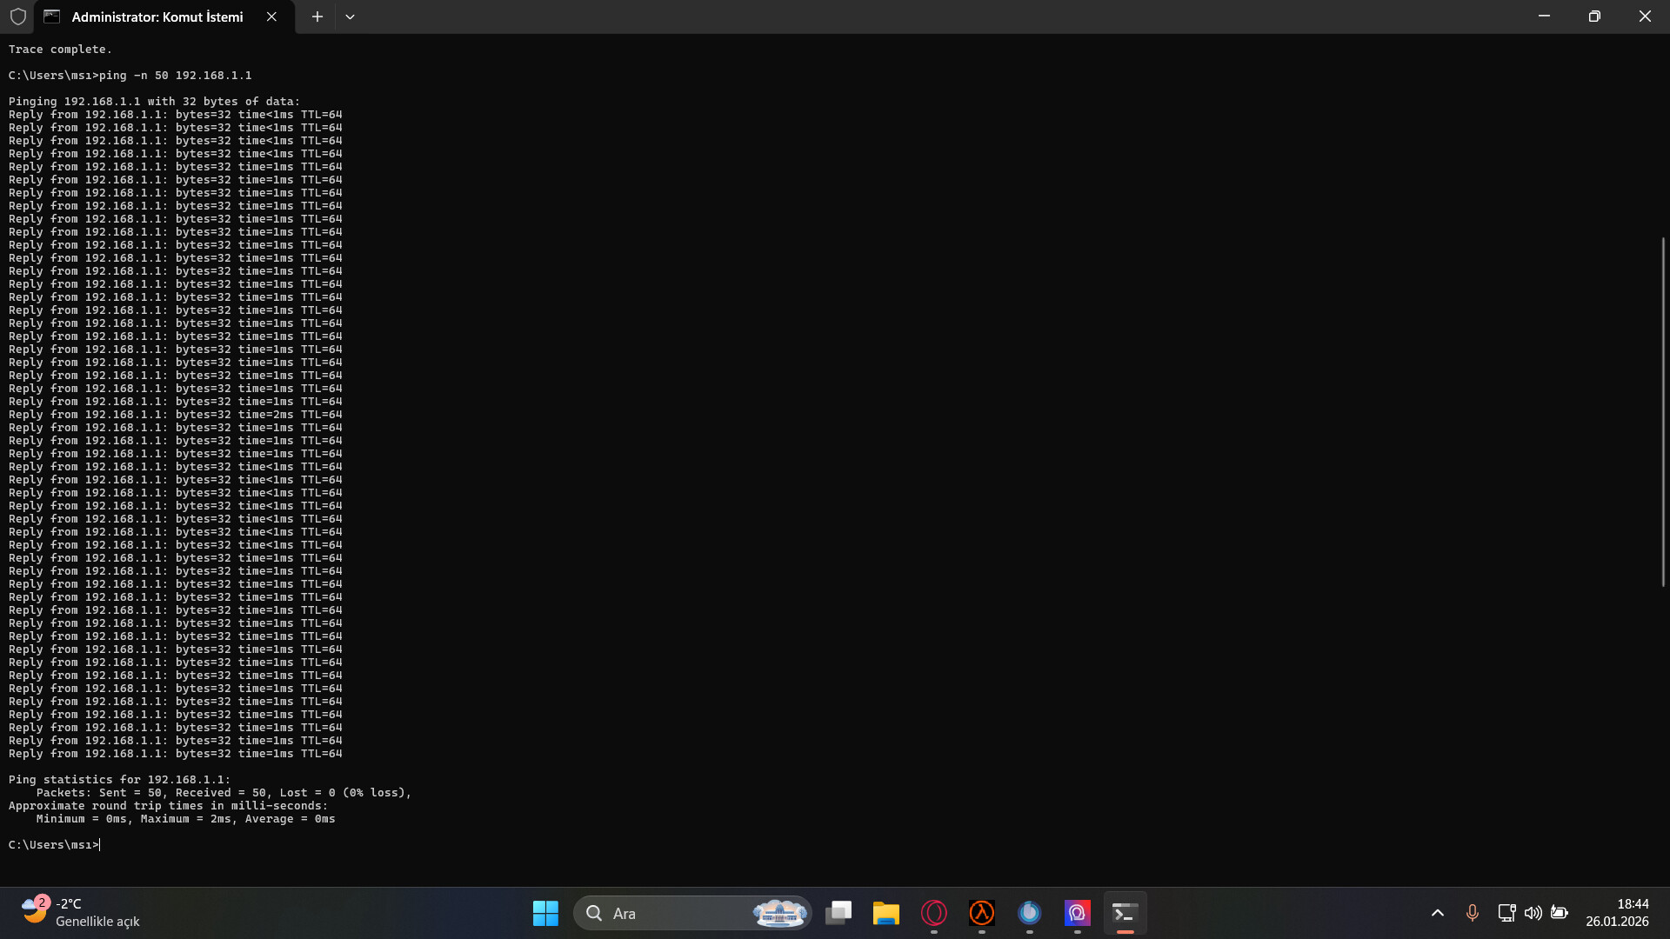Click the battery status tray icon
Viewport: 1670px width, 939px height.
tap(1560, 913)
